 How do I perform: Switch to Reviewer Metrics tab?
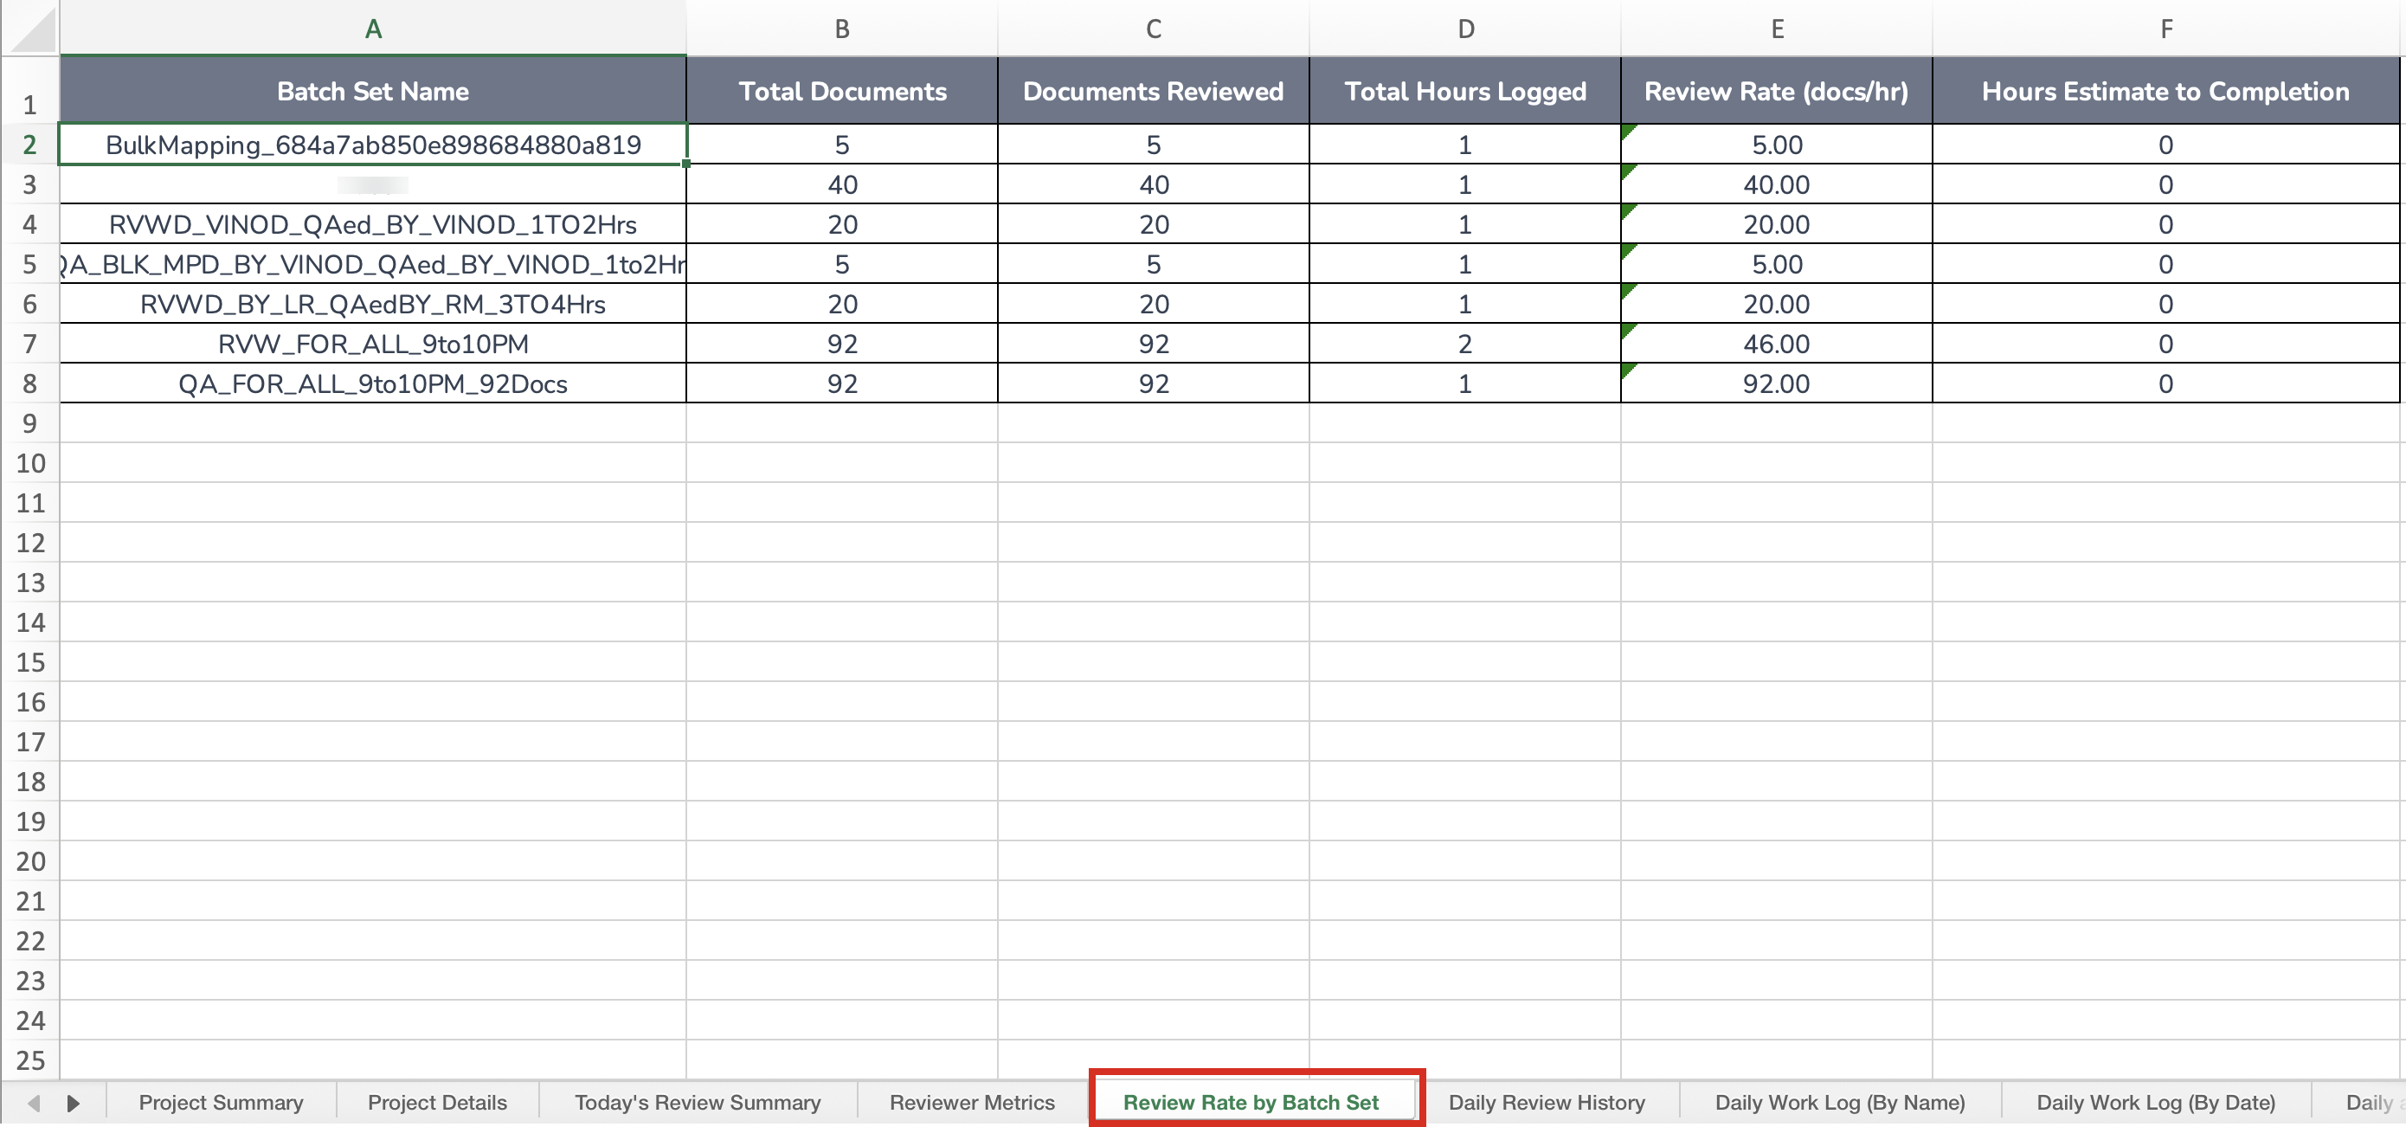pyautogui.click(x=971, y=1103)
